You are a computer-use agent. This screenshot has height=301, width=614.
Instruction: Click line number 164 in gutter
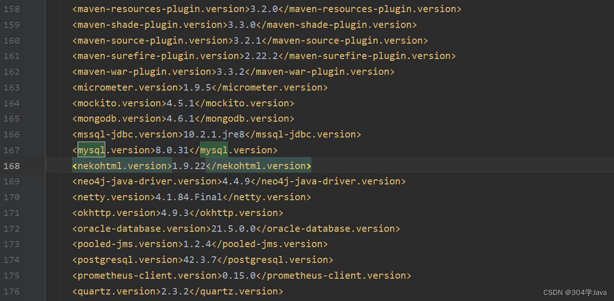point(12,103)
